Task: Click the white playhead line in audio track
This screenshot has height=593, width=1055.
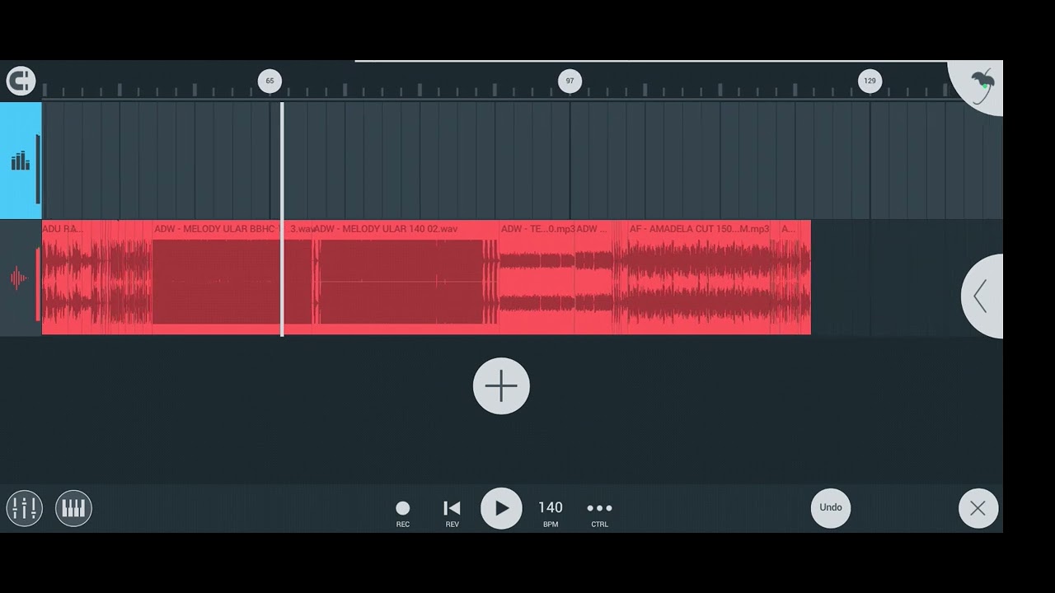Action: pos(282,278)
